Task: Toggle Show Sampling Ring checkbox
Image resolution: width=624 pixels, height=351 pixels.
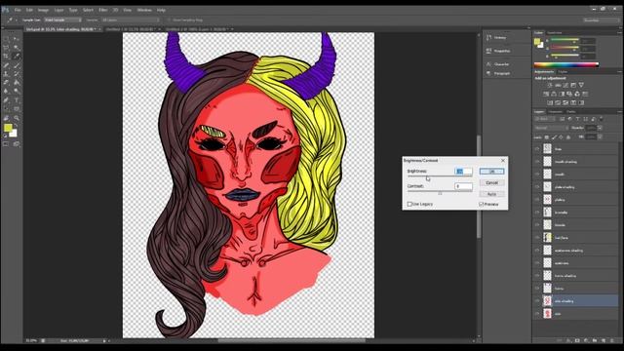Action: 169,19
